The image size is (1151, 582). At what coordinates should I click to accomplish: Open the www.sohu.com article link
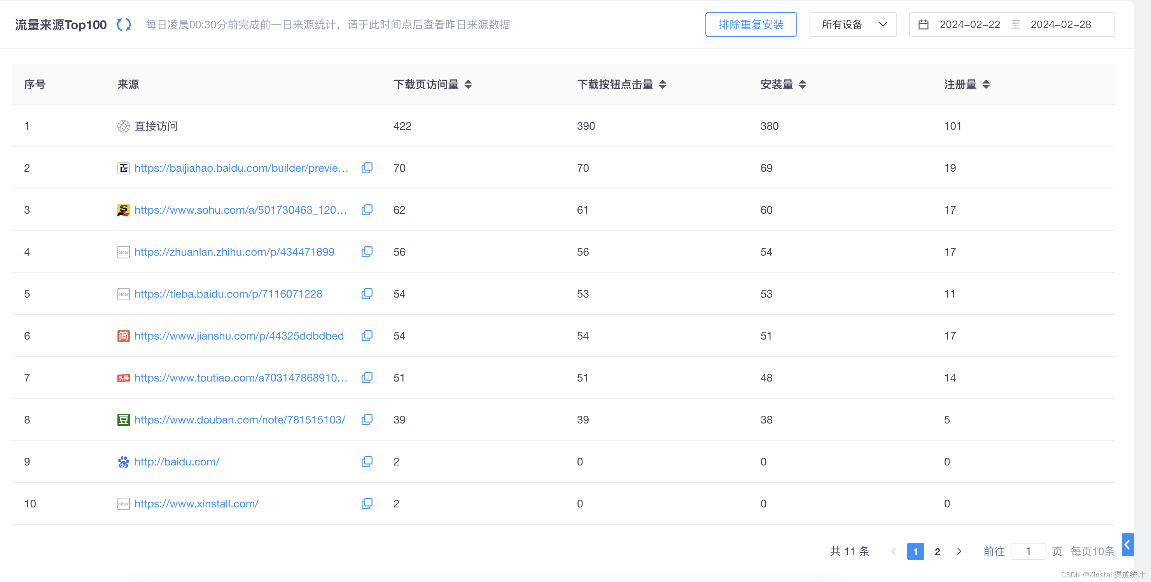pos(241,210)
